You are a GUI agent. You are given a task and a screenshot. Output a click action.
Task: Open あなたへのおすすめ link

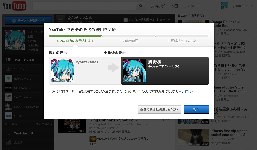191,16
